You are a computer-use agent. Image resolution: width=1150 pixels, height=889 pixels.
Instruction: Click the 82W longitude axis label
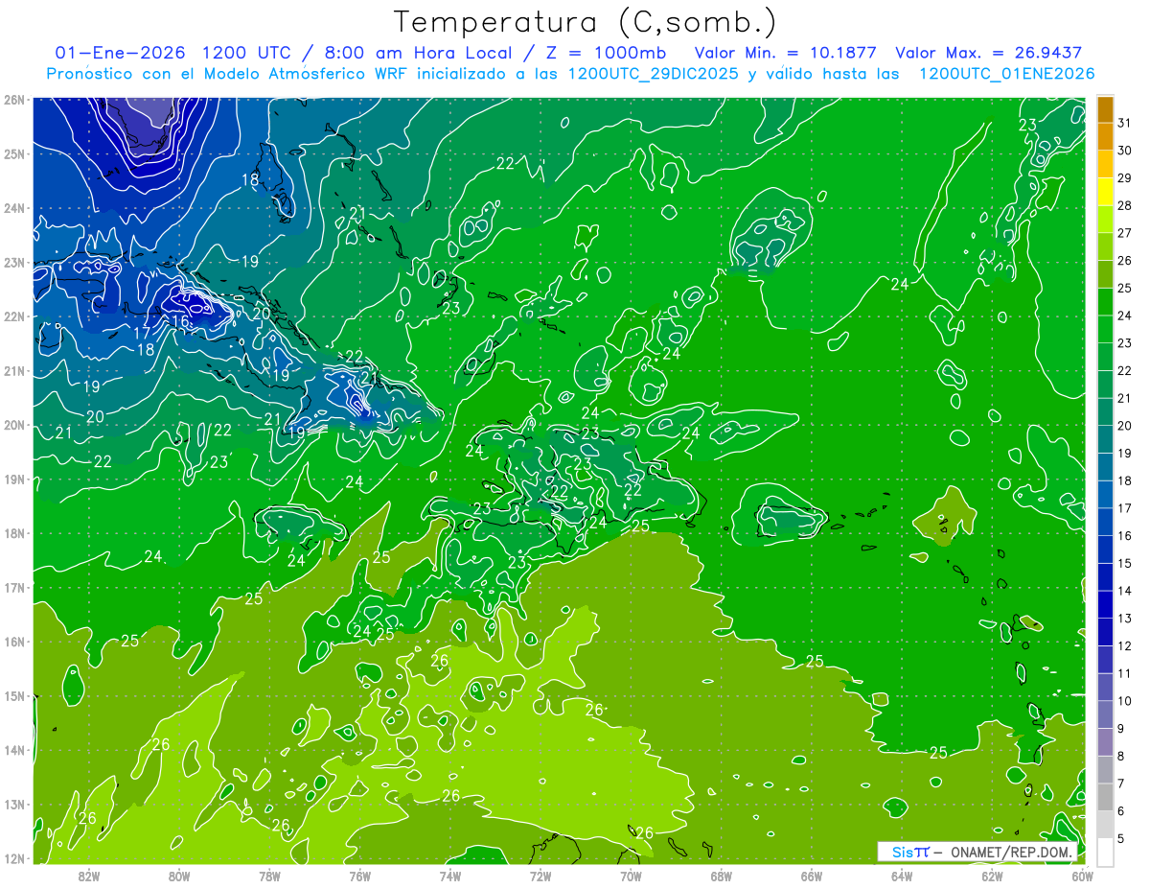click(89, 876)
